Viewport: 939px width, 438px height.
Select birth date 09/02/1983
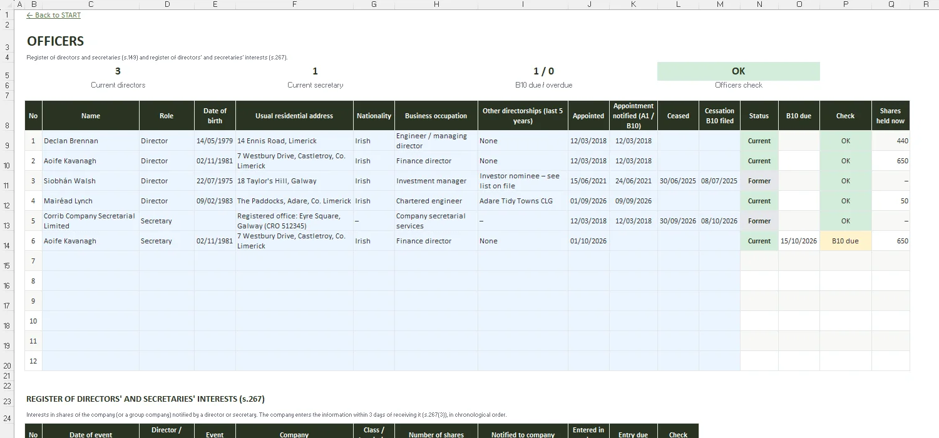click(x=215, y=201)
